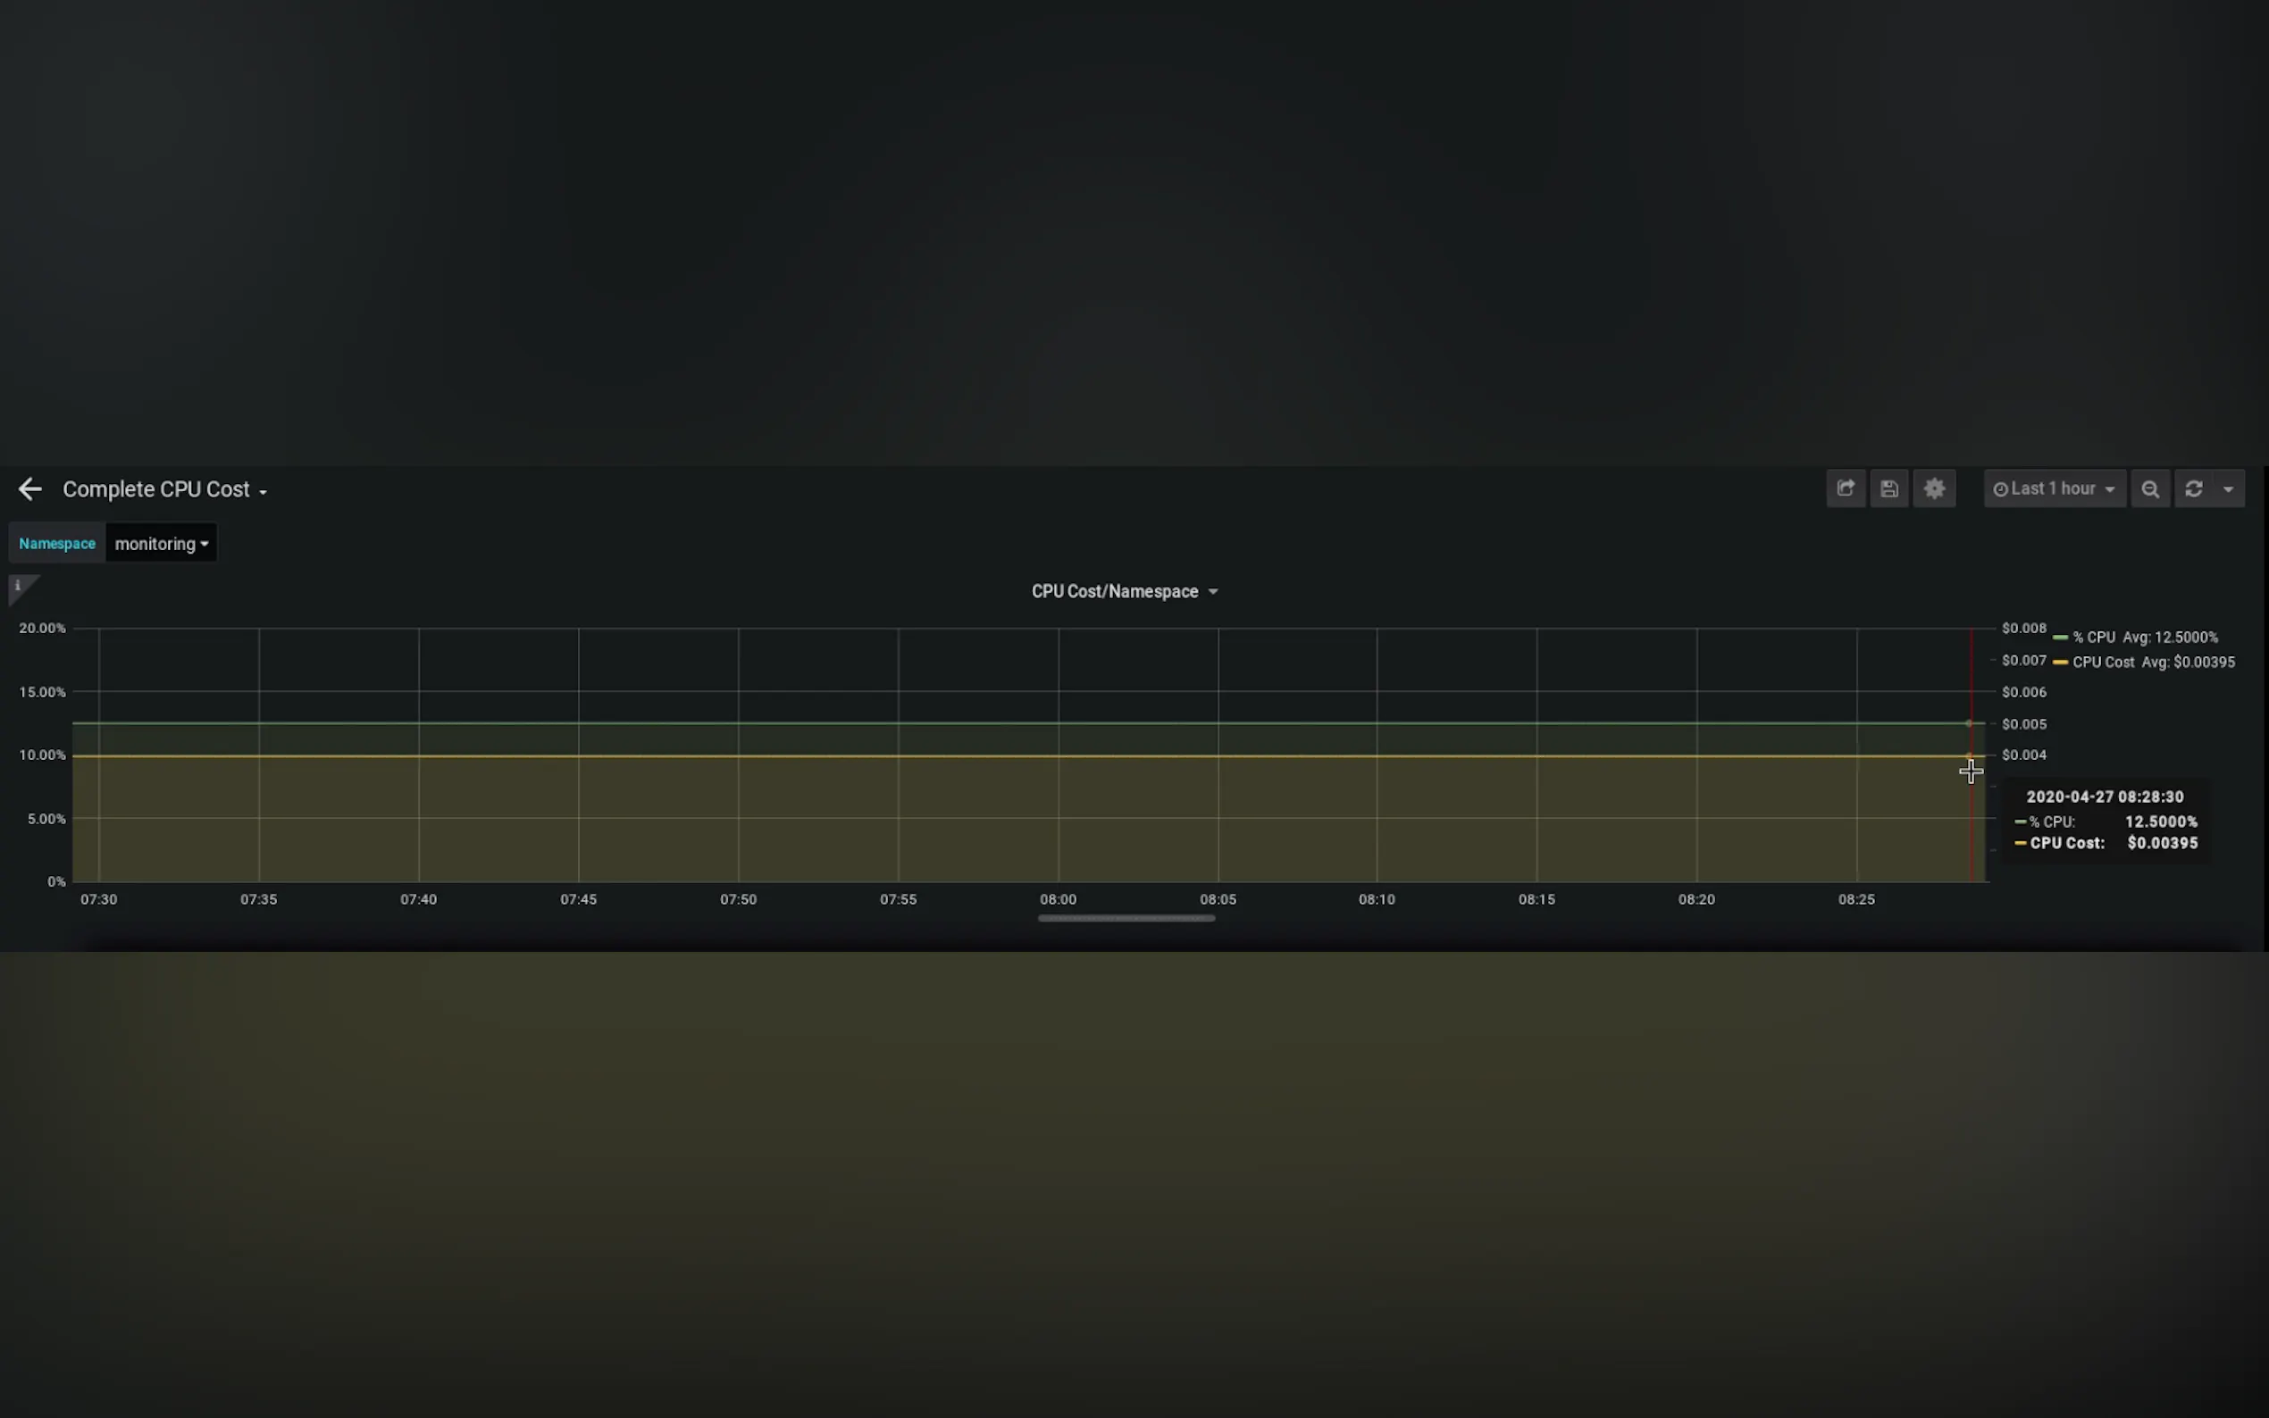The height and width of the screenshot is (1418, 2269).
Task: Click the Namespace variable label
Action: [57, 544]
